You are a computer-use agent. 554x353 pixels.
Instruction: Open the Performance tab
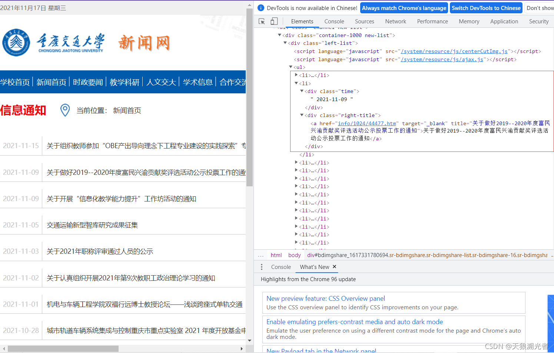point(432,21)
